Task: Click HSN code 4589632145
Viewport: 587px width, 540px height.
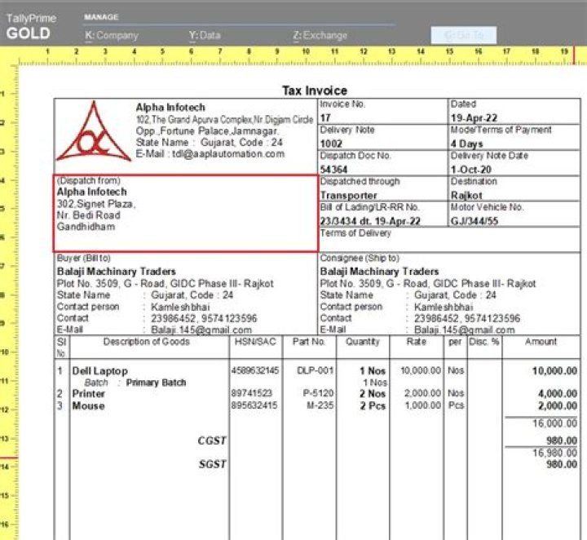Action: 254,370
